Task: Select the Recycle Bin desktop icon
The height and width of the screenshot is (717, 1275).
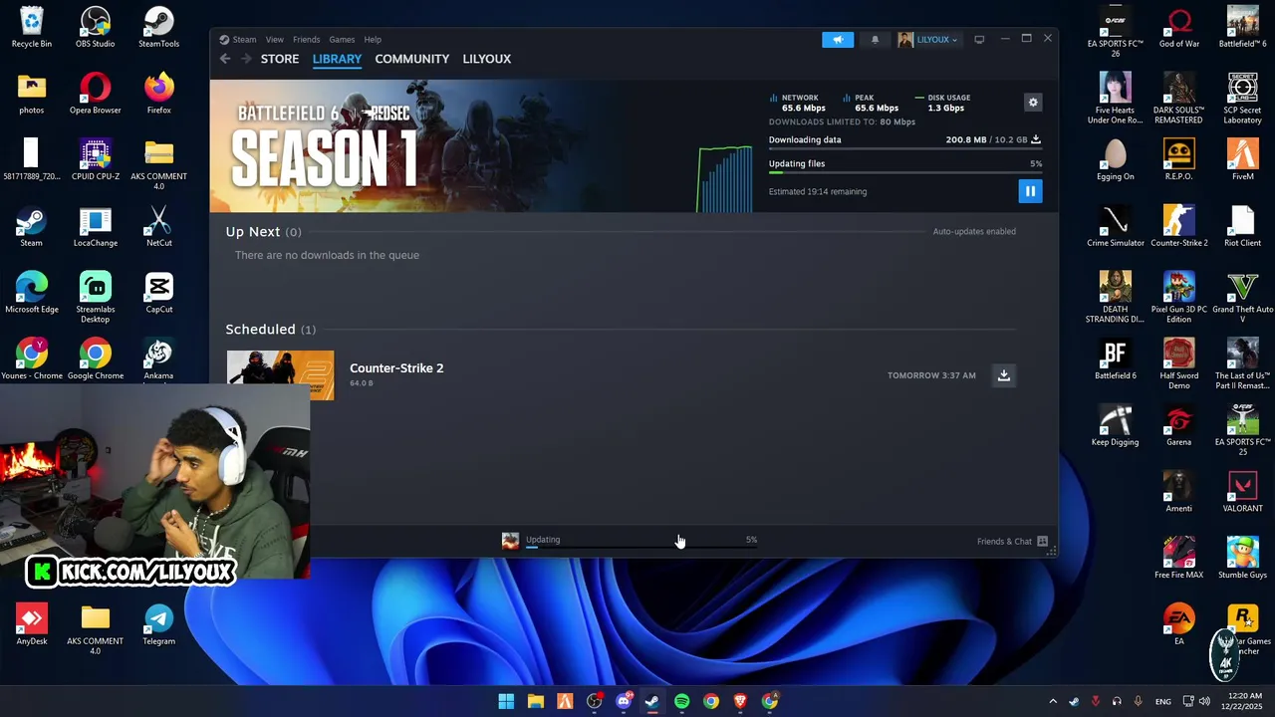Action: coord(32,27)
